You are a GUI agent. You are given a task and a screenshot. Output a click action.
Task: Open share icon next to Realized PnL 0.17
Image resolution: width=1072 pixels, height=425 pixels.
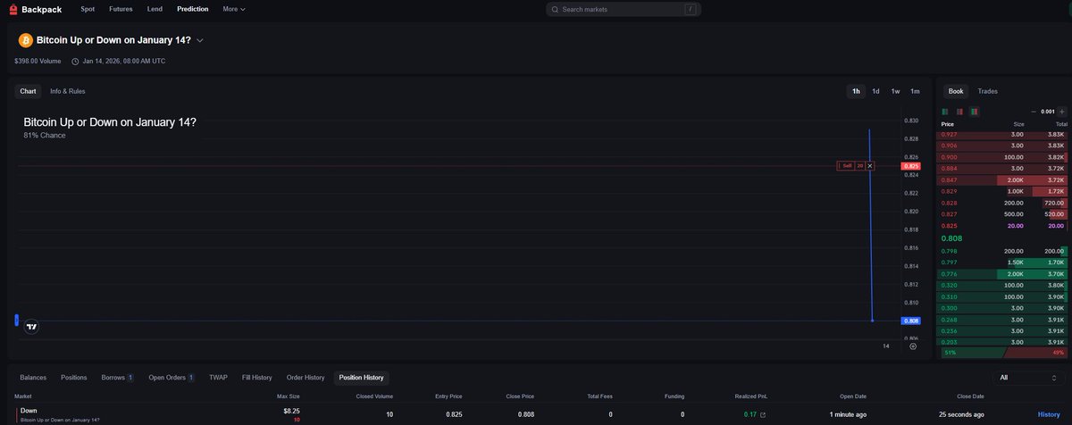point(762,414)
